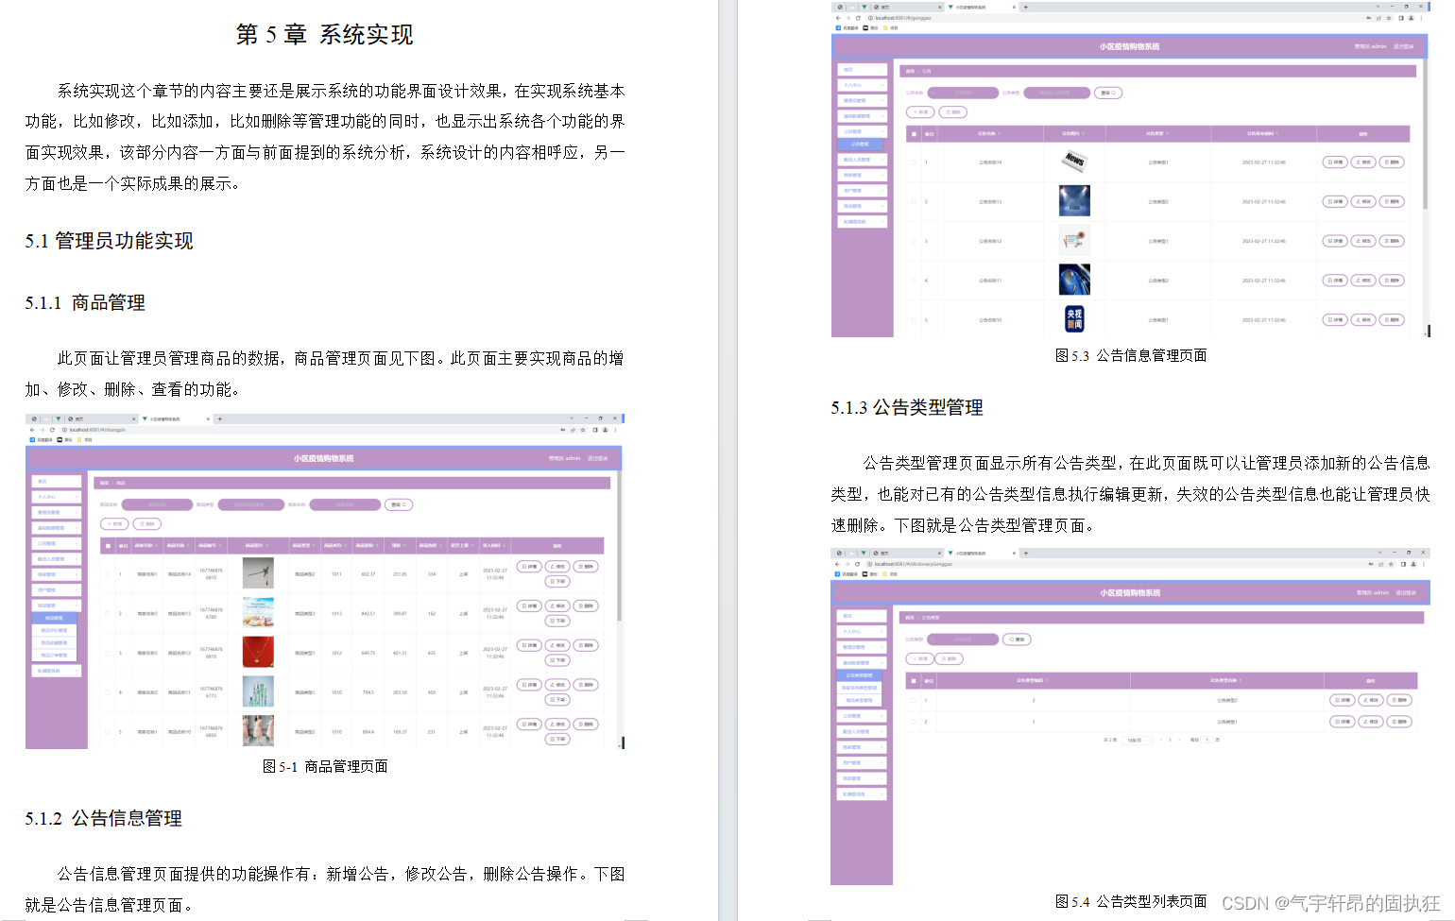Click the 新增 add button in figure 5-1
This screenshot has width=1455, height=921.
point(114,523)
